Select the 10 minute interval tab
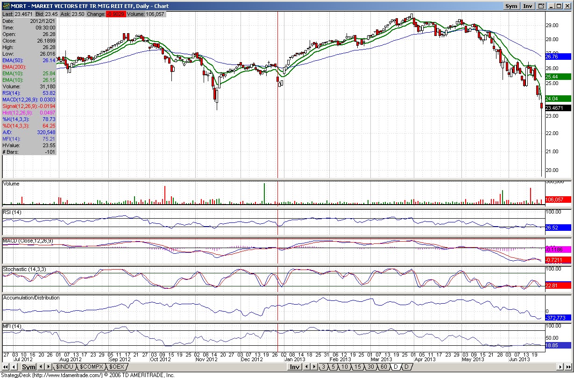The image size is (574, 378). pyautogui.click(x=345, y=367)
